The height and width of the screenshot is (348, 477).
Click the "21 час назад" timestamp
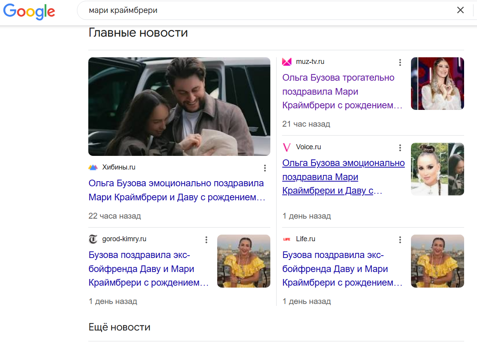306,124
